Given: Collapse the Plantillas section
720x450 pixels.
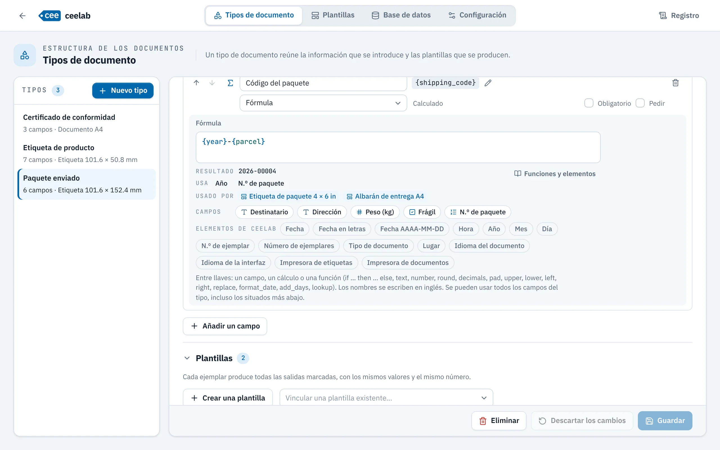Looking at the screenshot, I should (187, 358).
